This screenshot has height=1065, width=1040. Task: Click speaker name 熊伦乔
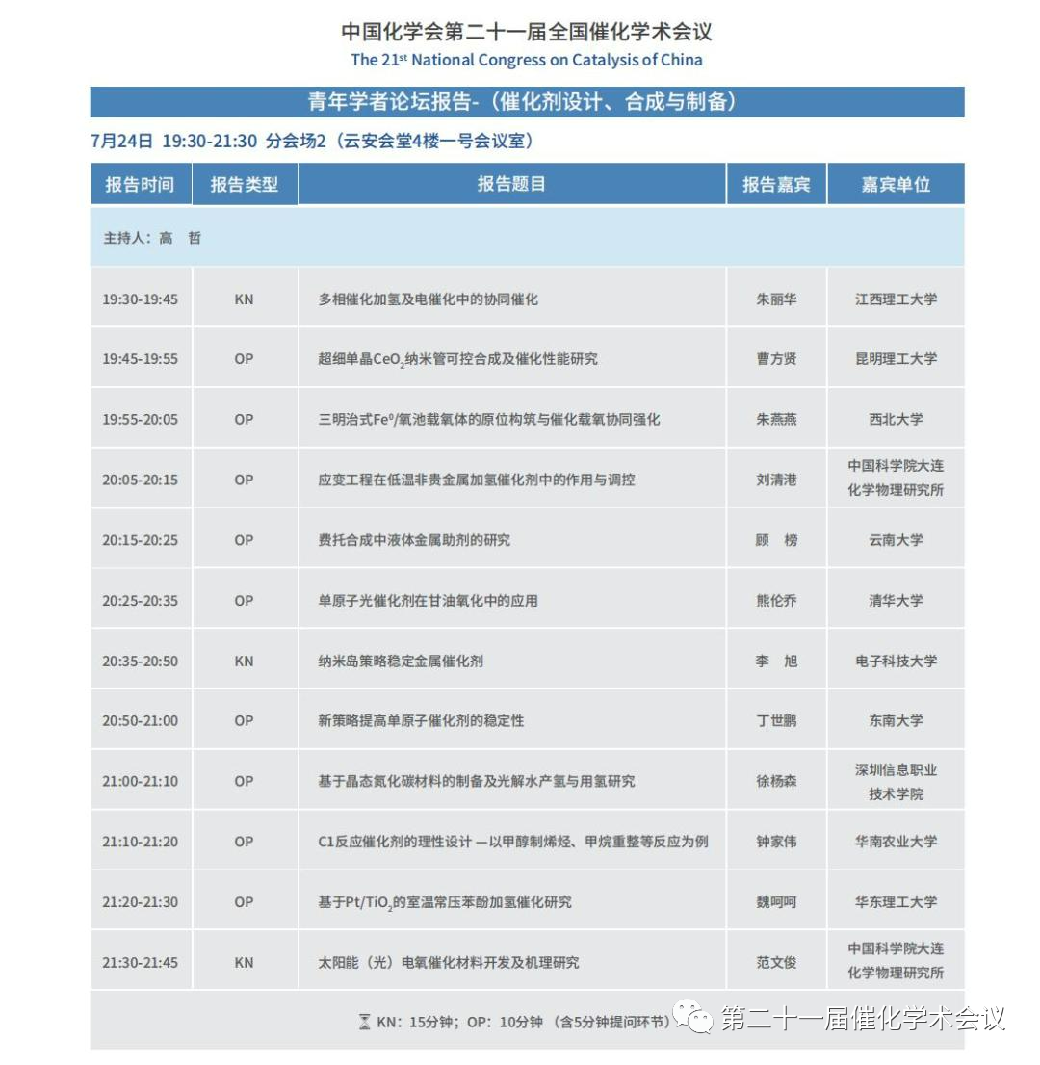(776, 601)
